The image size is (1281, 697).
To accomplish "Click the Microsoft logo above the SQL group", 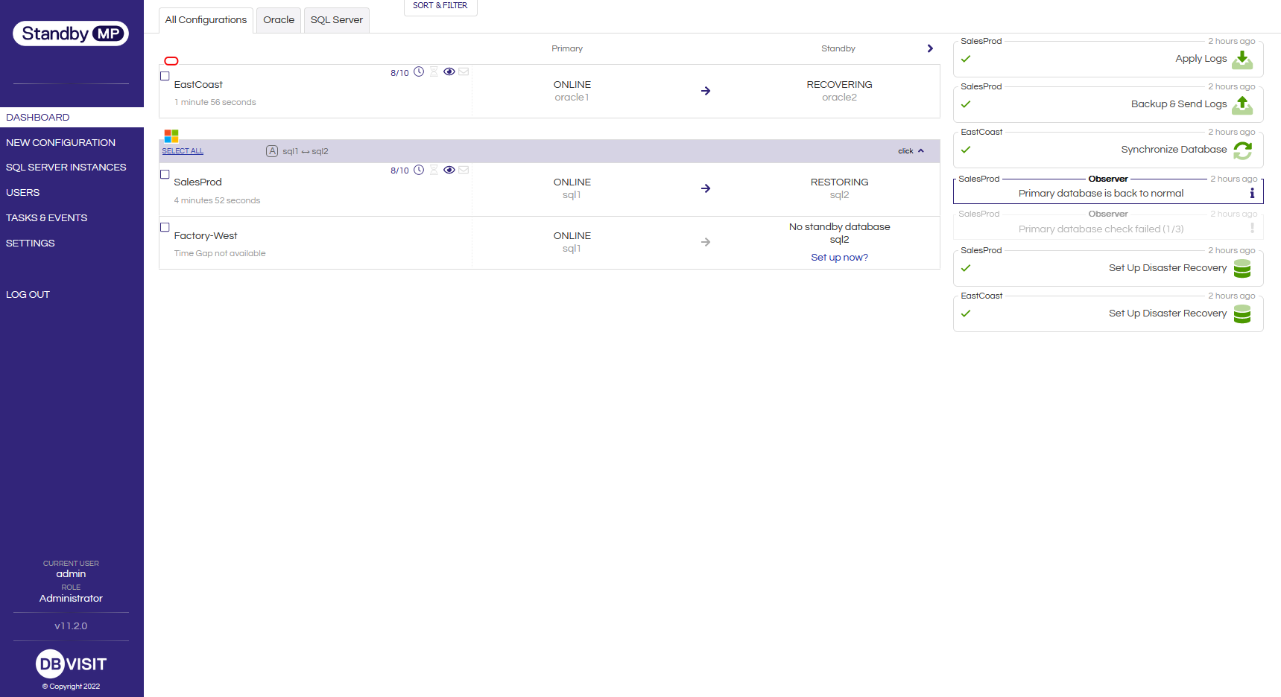I will pos(171,136).
